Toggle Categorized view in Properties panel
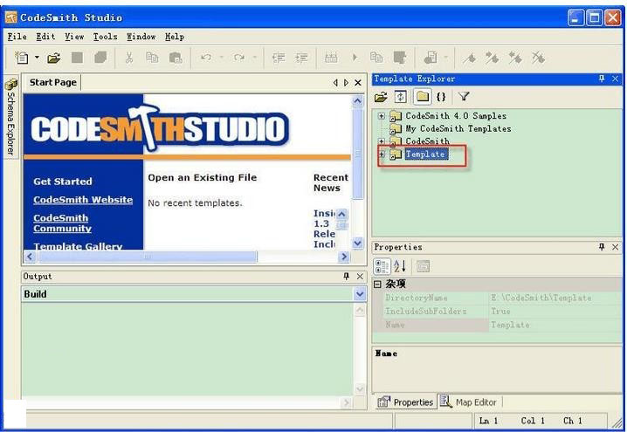Screen dimensions: 627x432 point(382,266)
